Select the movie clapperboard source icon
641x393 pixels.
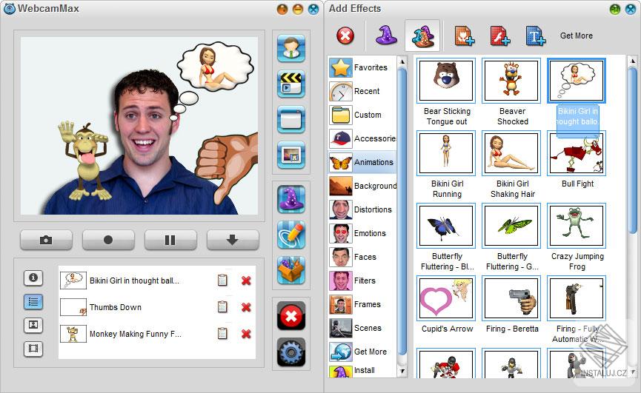291,84
